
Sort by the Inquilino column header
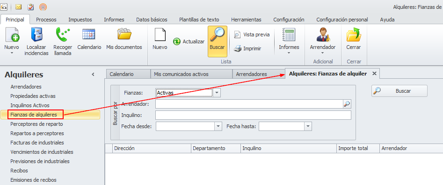pyautogui.click(x=289, y=148)
